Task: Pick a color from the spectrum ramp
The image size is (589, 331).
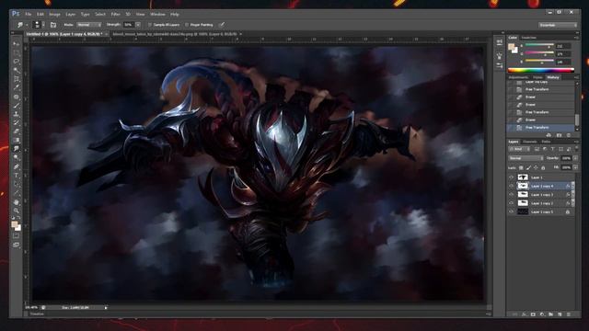Action: coord(541,70)
